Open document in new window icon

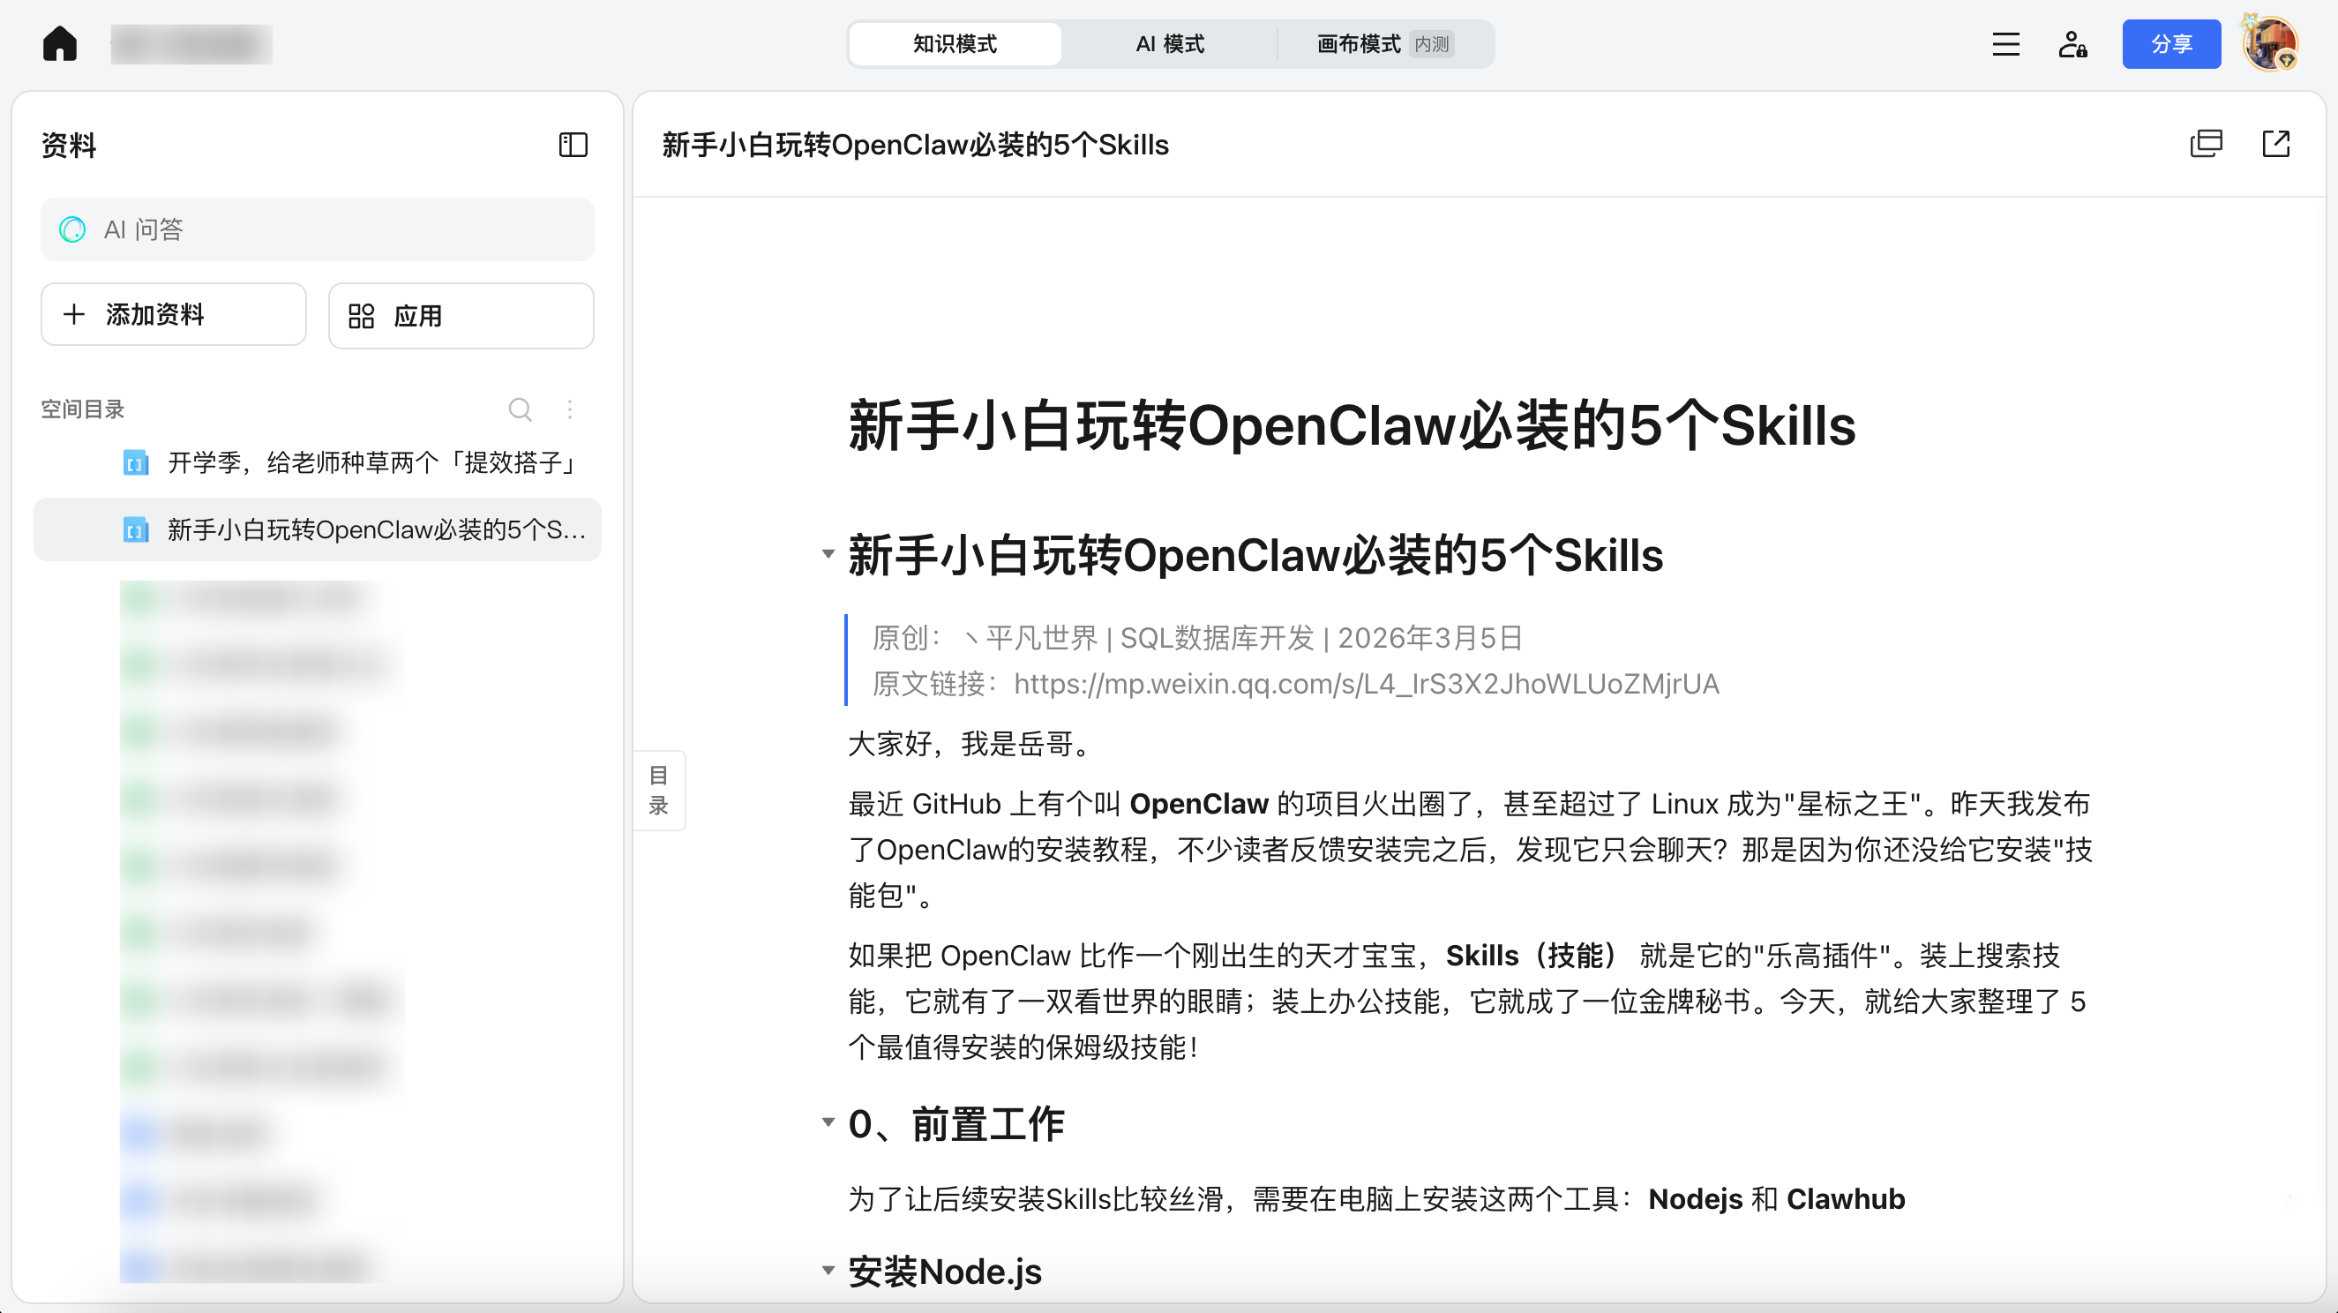coord(2275,144)
